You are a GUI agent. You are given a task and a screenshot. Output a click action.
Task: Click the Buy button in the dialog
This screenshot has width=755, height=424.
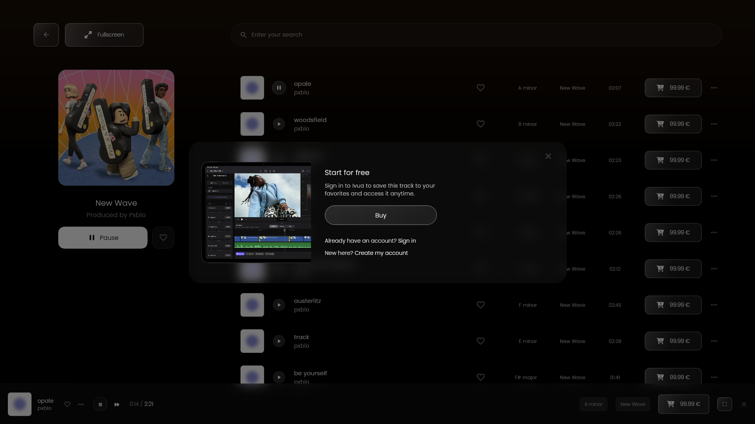pyautogui.click(x=381, y=215)
